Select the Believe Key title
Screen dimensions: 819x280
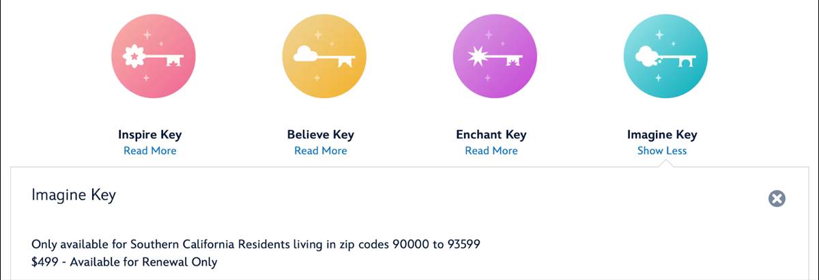coord(321,135)
